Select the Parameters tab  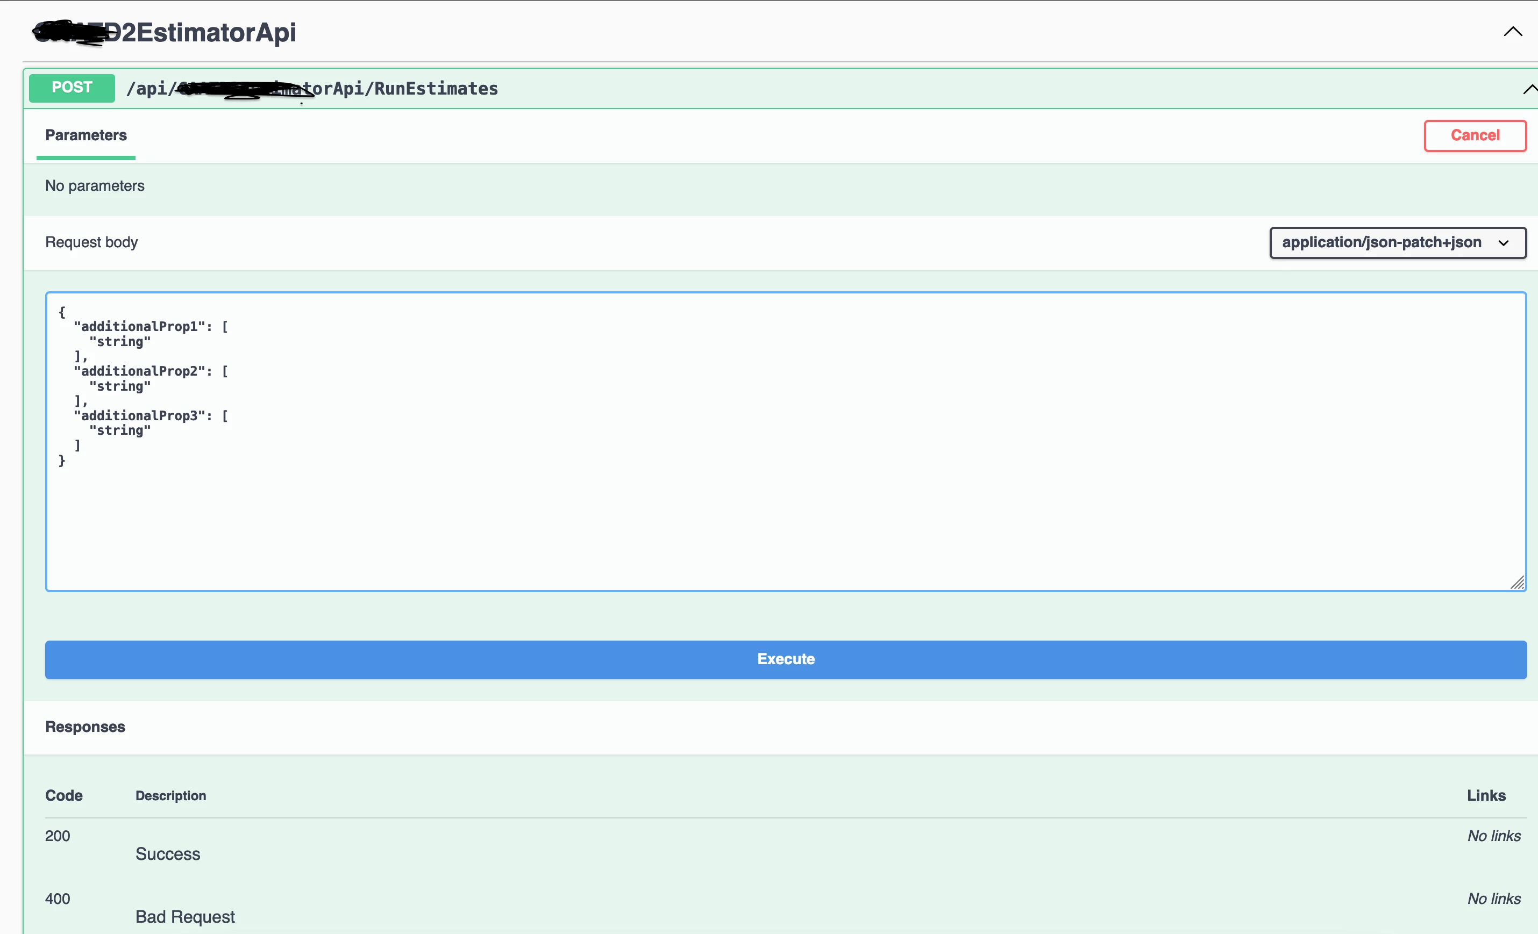[86, 135]
